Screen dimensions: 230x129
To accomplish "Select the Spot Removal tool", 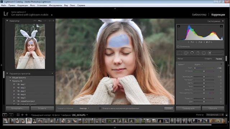I will pyautogui.click(x=186, y=53).
